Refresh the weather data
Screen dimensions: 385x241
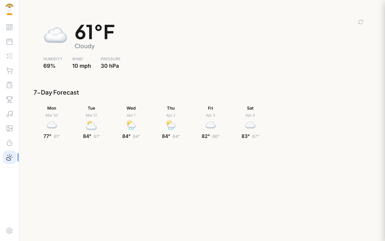coord(360,22)
